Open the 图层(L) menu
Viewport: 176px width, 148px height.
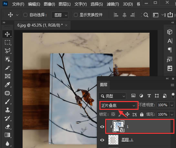[x=65, y=4]
